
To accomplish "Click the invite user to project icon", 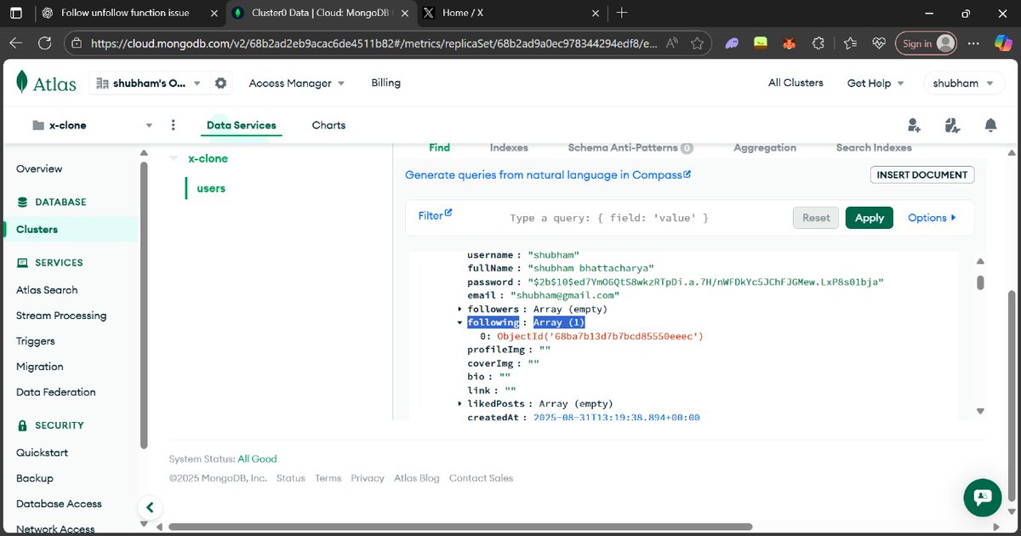I will [x=915, y=126].
